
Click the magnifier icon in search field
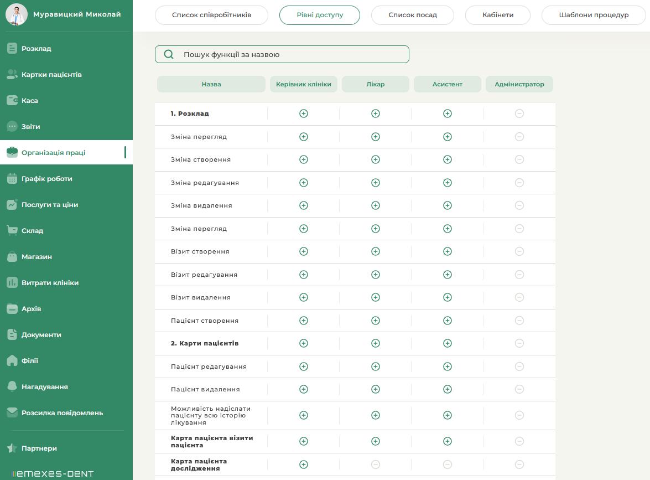point(169,54)
